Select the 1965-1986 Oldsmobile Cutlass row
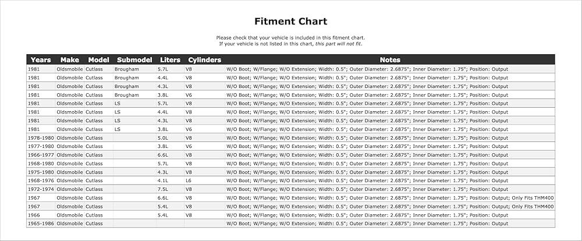This screenshot has height=241, width=582. coord(290,224)
